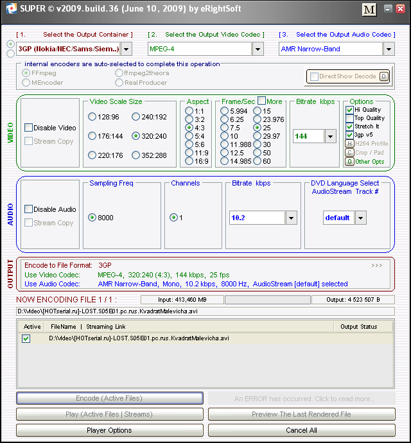This screenshot has height=443, width=411.
Task: Click the H icon for H264 Profile
Action: tap(350, 144)
